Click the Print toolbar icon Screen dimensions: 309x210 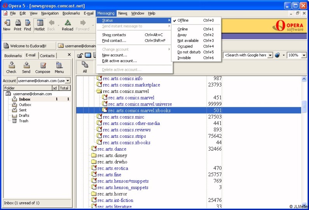17,25
